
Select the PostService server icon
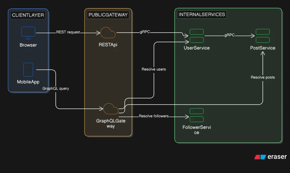(x=262, y=36)
